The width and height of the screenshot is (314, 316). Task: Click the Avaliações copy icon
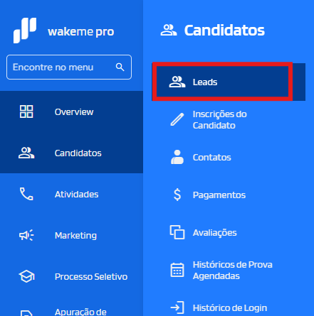177,232
